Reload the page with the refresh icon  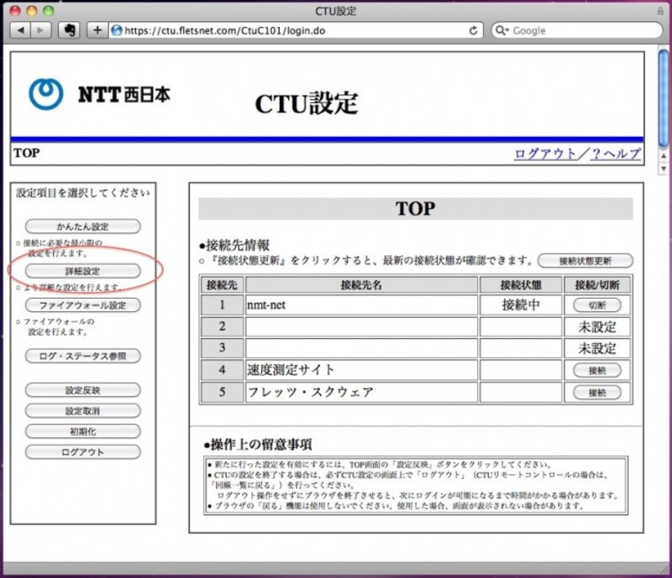pyautogui.click(x=474, y=30)
